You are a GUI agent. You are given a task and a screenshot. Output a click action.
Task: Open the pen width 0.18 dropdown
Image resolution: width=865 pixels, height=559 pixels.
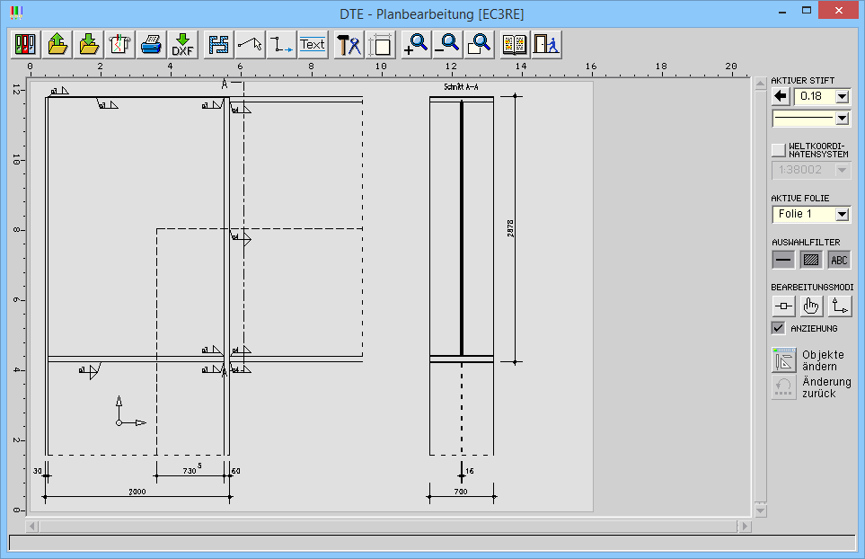coord(842,96)
